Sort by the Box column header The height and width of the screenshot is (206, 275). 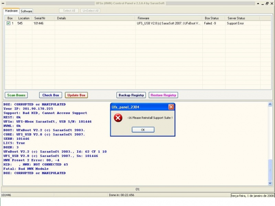point(10,18)
